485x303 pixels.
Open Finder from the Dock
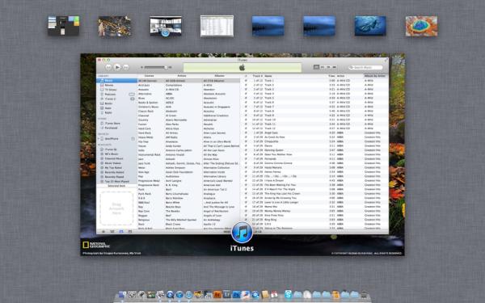[x=123, y=294]
